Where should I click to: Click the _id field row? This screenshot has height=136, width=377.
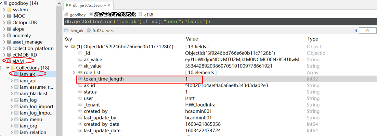[220, 53]
